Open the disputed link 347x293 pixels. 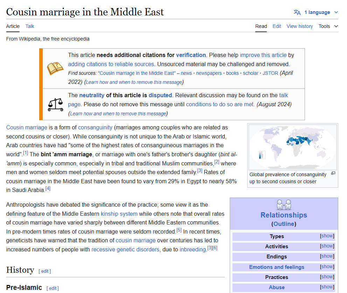tap(160, 95)
